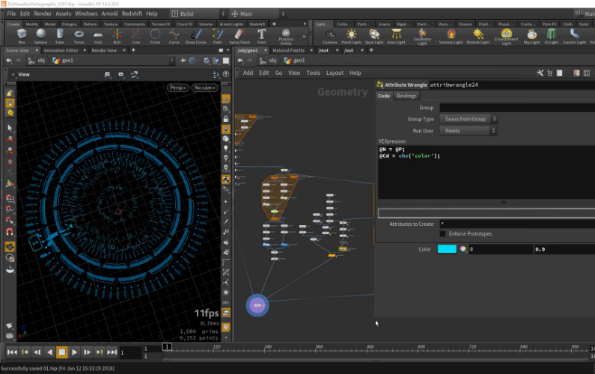Add a Spot Light from the shelf

coord(374,34)
